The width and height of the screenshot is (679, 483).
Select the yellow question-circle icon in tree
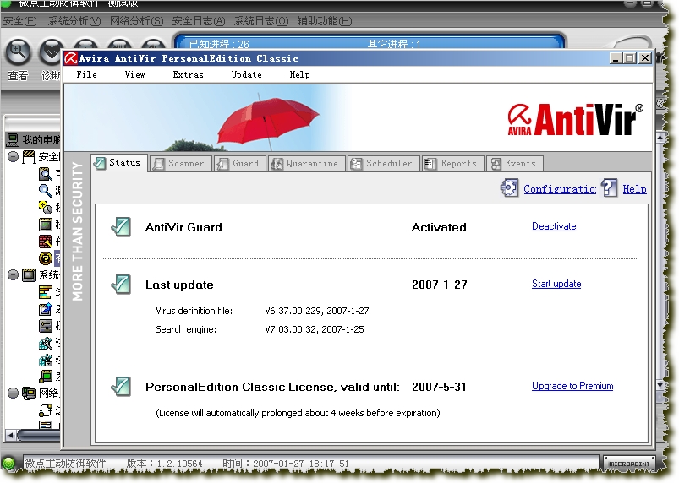pyautogui.click(x=46, y=258)
